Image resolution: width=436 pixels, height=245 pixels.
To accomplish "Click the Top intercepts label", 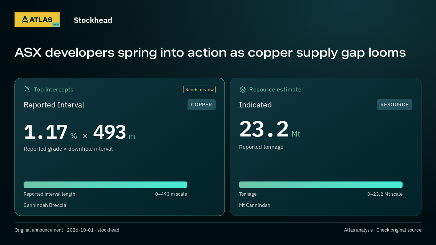I will pyautogui.click(x=53, y=89).
